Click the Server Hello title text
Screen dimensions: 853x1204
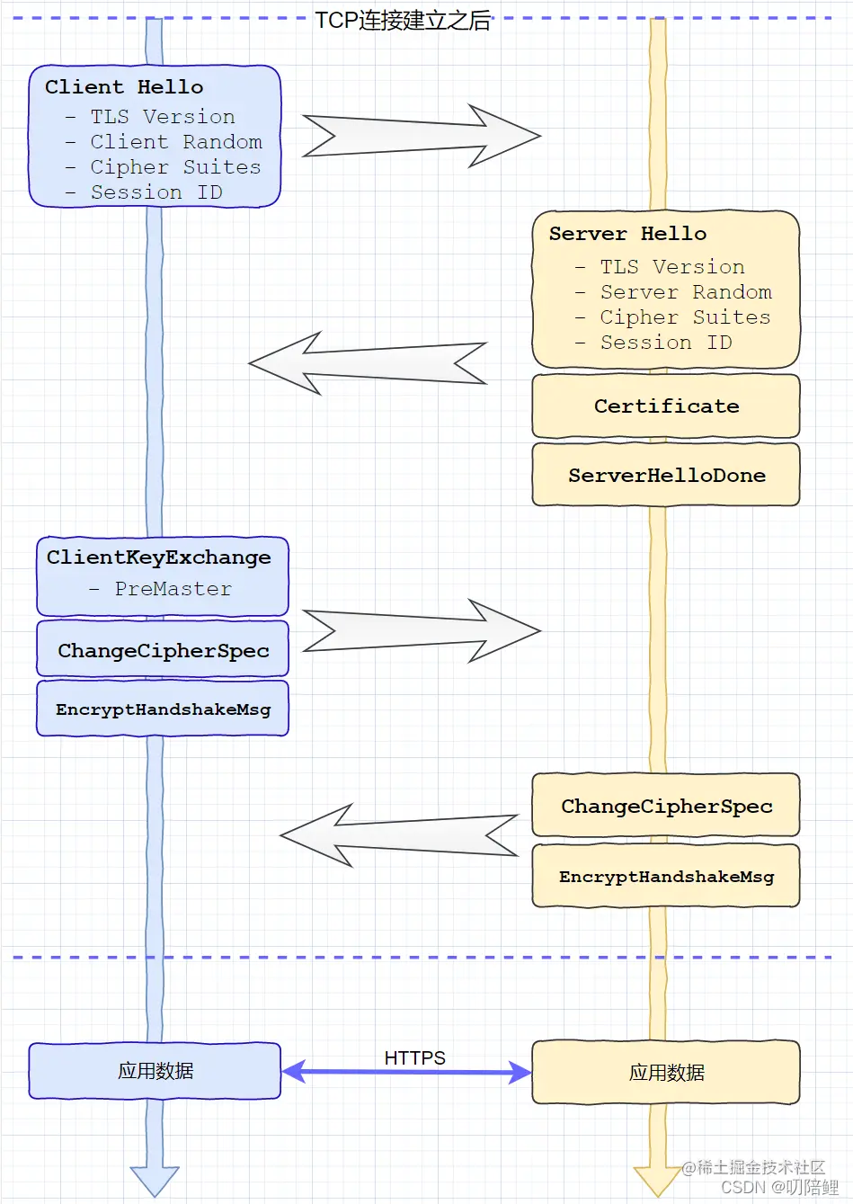(x=627, y=234)
